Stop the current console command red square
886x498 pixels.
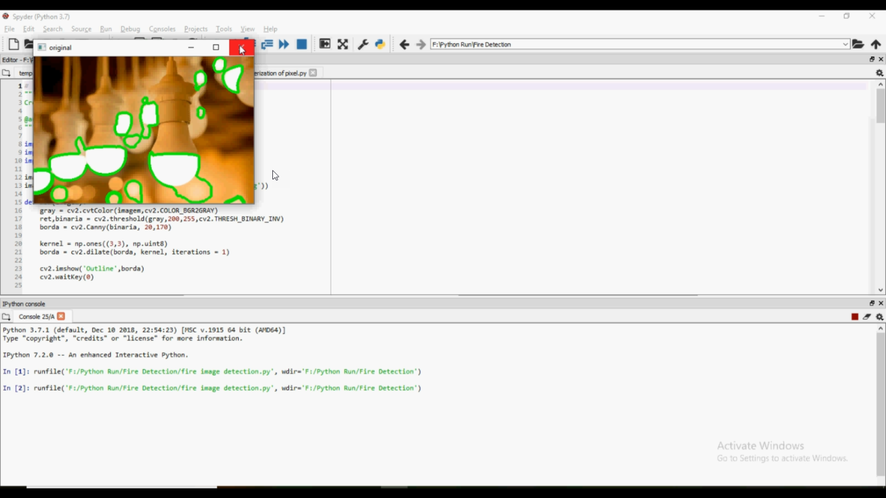[855, 317]
